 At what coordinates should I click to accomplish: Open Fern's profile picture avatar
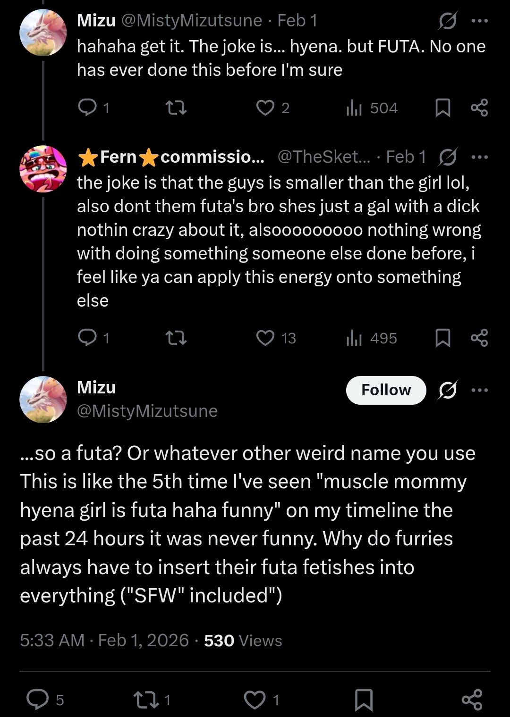pos(43,169)
